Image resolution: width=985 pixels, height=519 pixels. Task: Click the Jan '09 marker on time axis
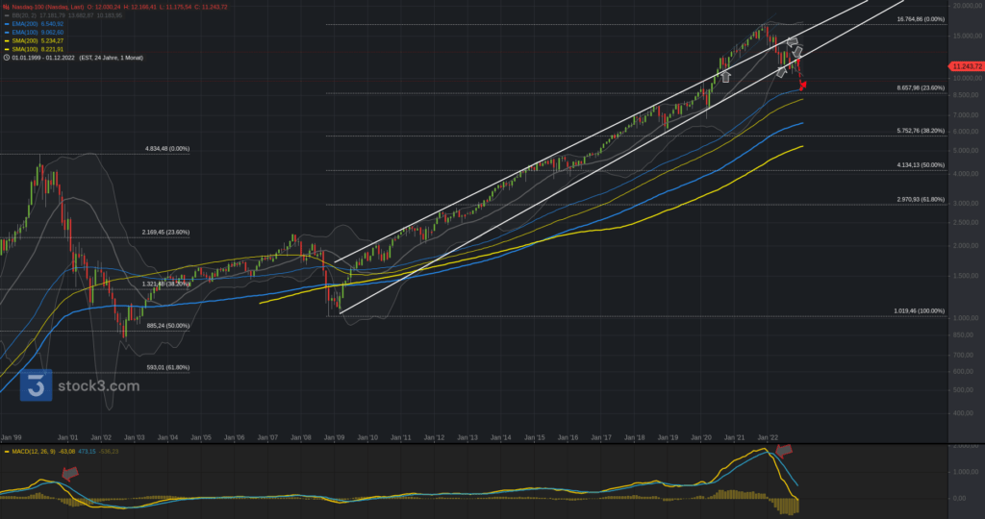click(x=334, y=436)
